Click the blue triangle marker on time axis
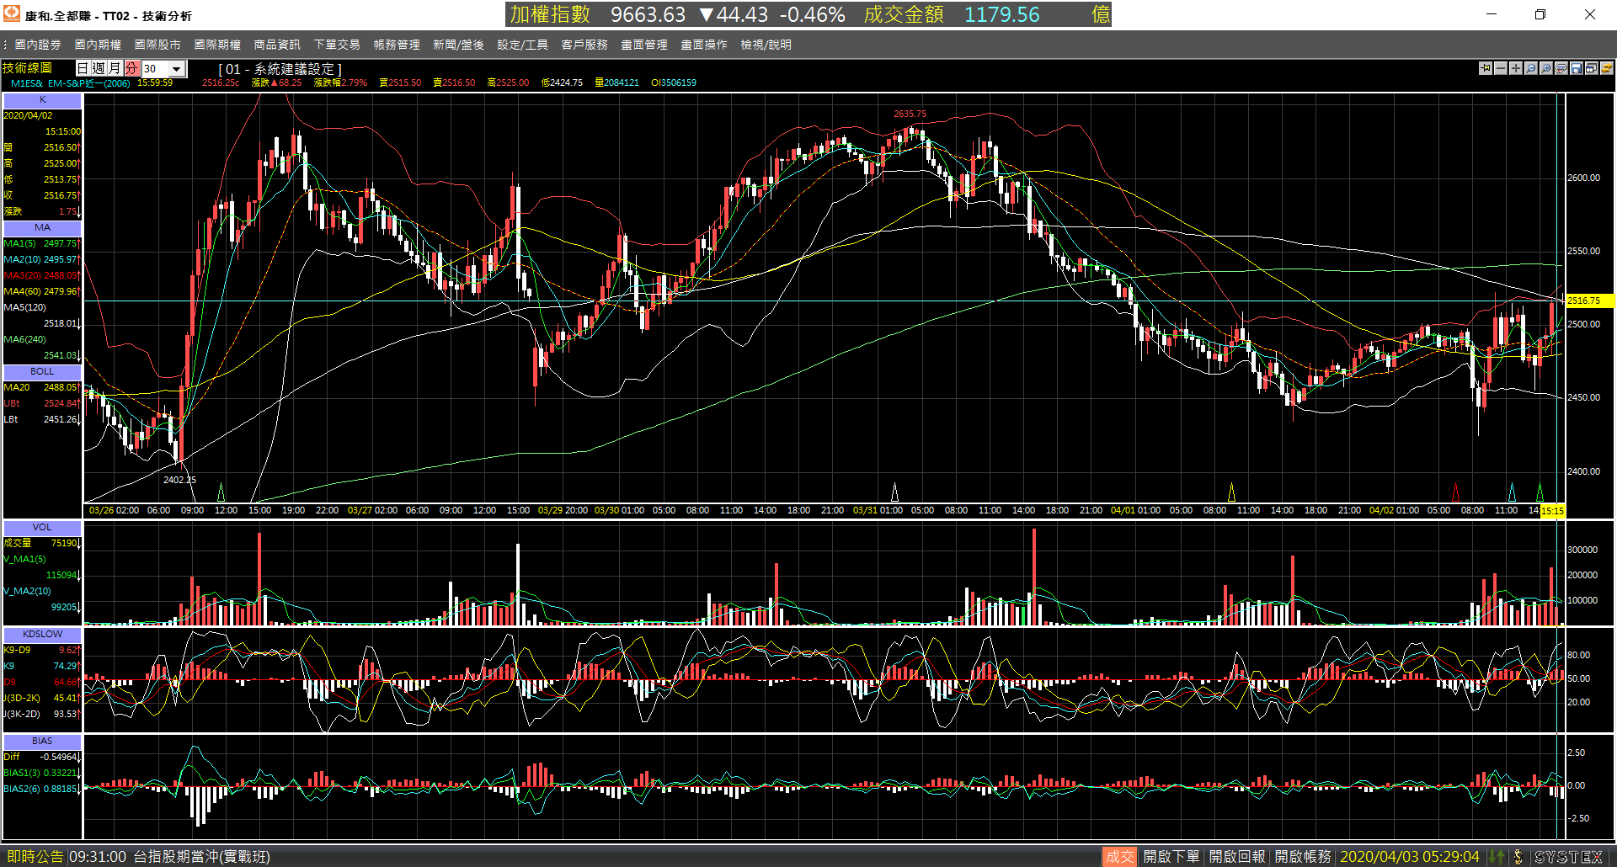Viewport: 1617px width, 867px height. (1512, 492)
